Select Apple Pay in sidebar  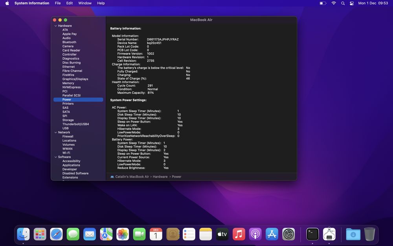pyautogui.click(x=70, y=34)
